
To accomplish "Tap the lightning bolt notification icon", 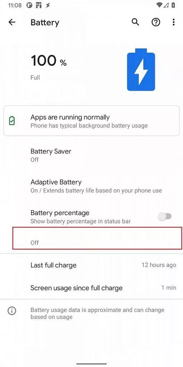I will [48, 5].
